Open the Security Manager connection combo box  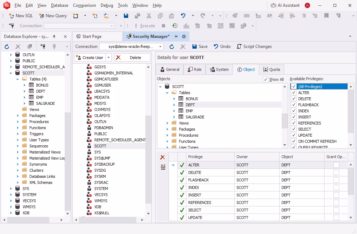(131, 47)
